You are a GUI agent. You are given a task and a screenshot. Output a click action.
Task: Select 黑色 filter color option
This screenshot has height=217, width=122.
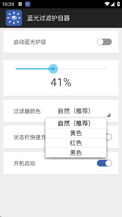[x=76, y=153]
